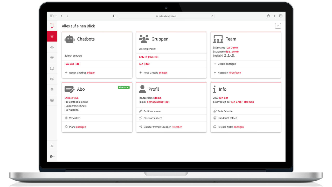The image size is (332, 187).
Task: Click the IDA Bot logo icon
Action: 52,25
